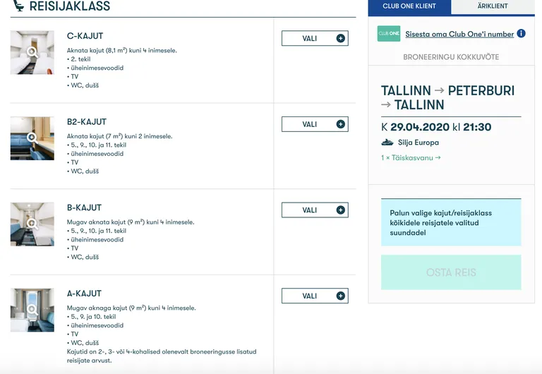
Task: Click the green Club One logo
Action: click(389, 34)
